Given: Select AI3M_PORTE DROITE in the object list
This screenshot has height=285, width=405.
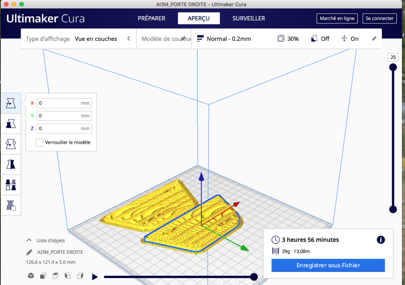Looking at the screenshot, I should [60, 252].
